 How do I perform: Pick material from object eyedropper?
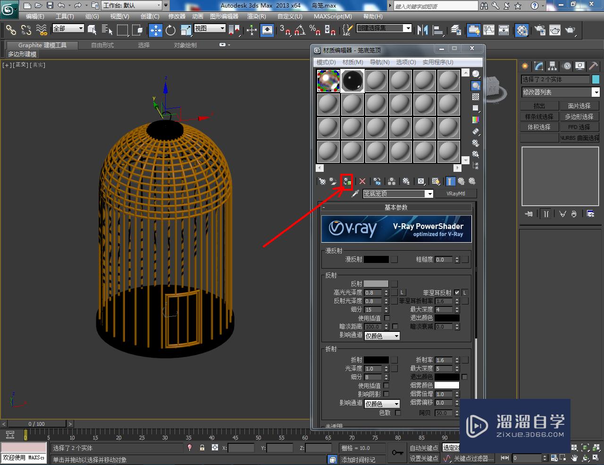[355, 194]
